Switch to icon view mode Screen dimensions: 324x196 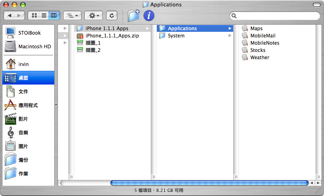tap(34, 15)
